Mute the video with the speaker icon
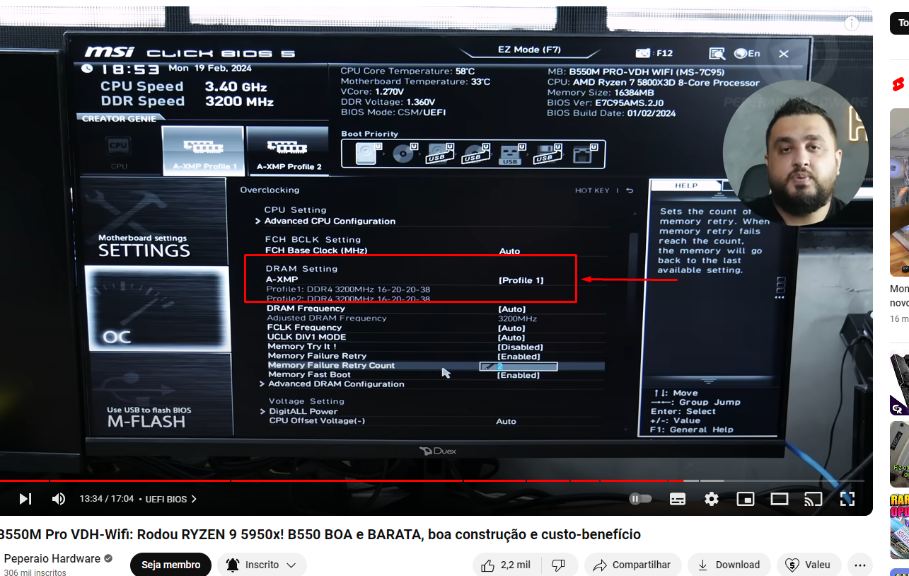This screenshot has width=909, height=576. pos(59,499)
